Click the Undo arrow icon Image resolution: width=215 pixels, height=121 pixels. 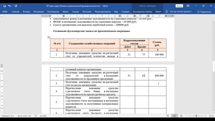click(x=9, y=6)
